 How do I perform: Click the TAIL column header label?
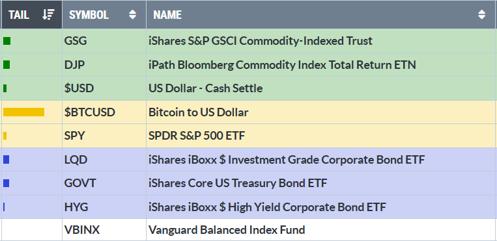click(19, 15)
